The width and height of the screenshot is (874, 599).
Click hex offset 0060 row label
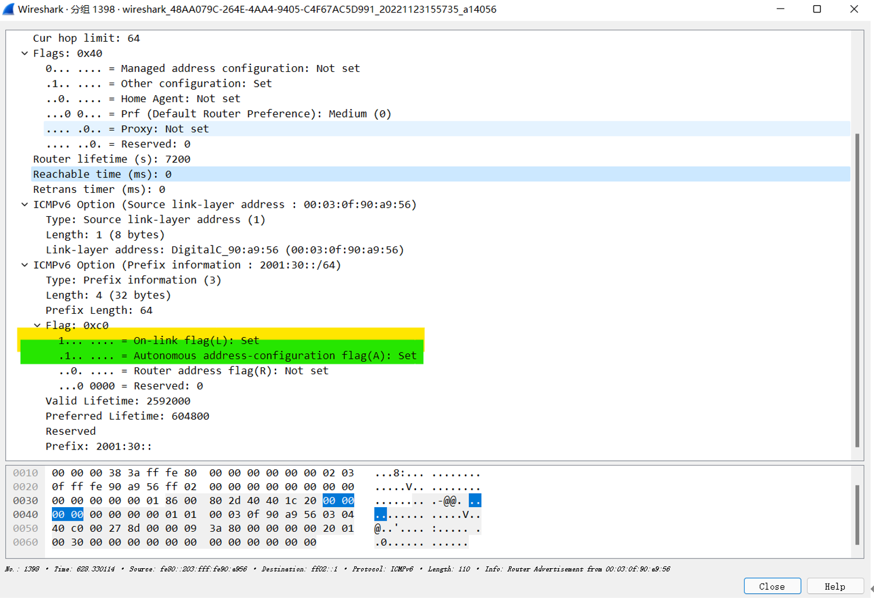(26, 542)
